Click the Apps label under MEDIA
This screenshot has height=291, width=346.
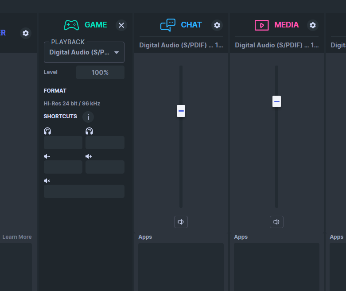(241, 237)
